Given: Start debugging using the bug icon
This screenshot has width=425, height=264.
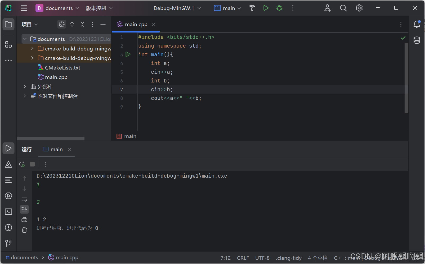Looking at the screenshot, I should (279, 8).
